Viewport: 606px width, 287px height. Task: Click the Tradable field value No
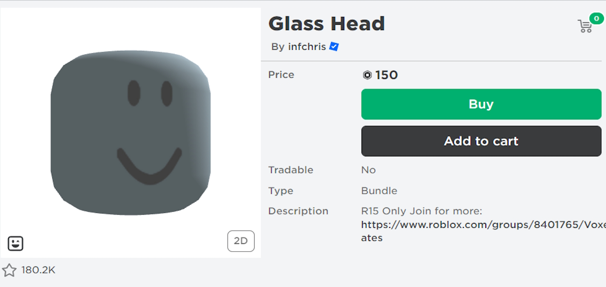368,170
